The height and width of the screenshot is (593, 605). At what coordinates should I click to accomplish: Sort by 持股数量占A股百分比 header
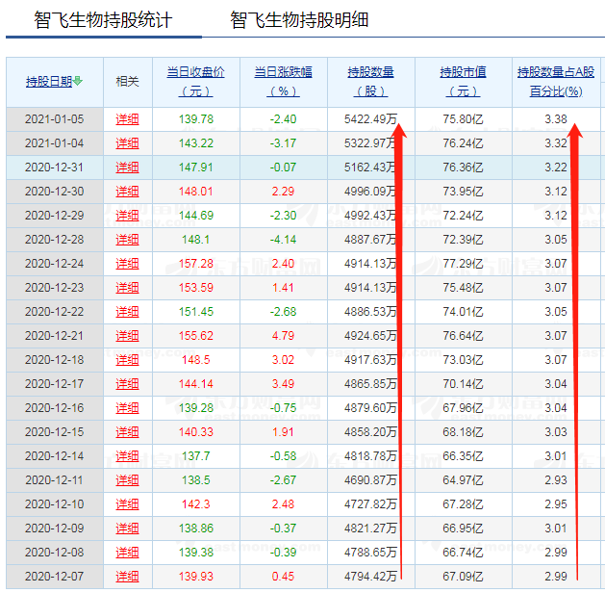(556, 82)
